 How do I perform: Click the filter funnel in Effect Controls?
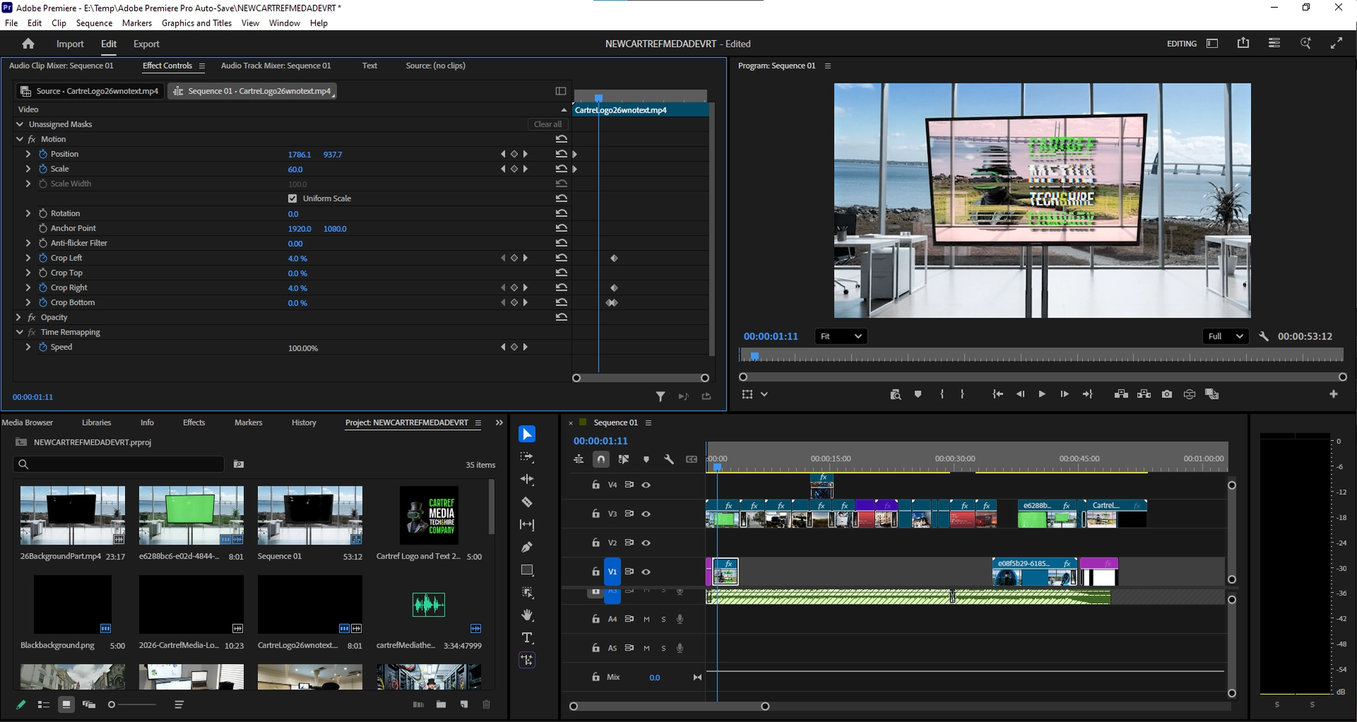pos(660,397)
